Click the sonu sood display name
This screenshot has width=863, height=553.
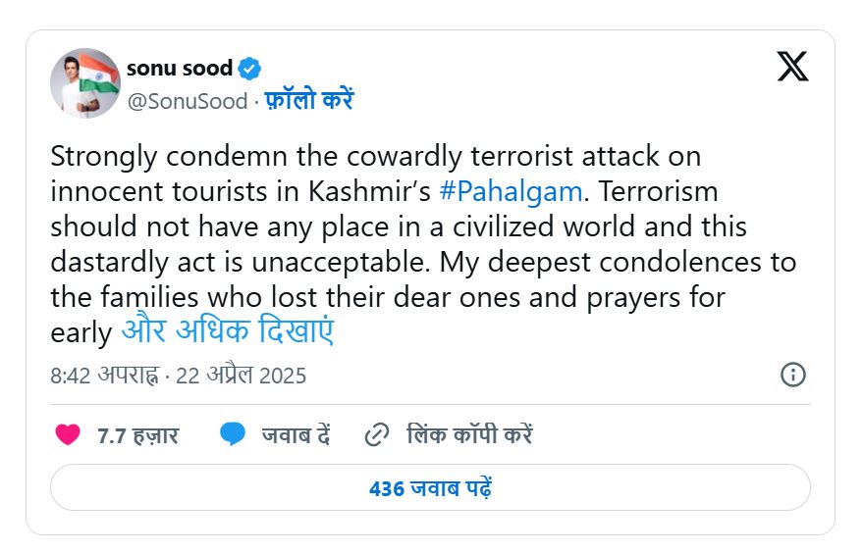(x=180, y=69)
